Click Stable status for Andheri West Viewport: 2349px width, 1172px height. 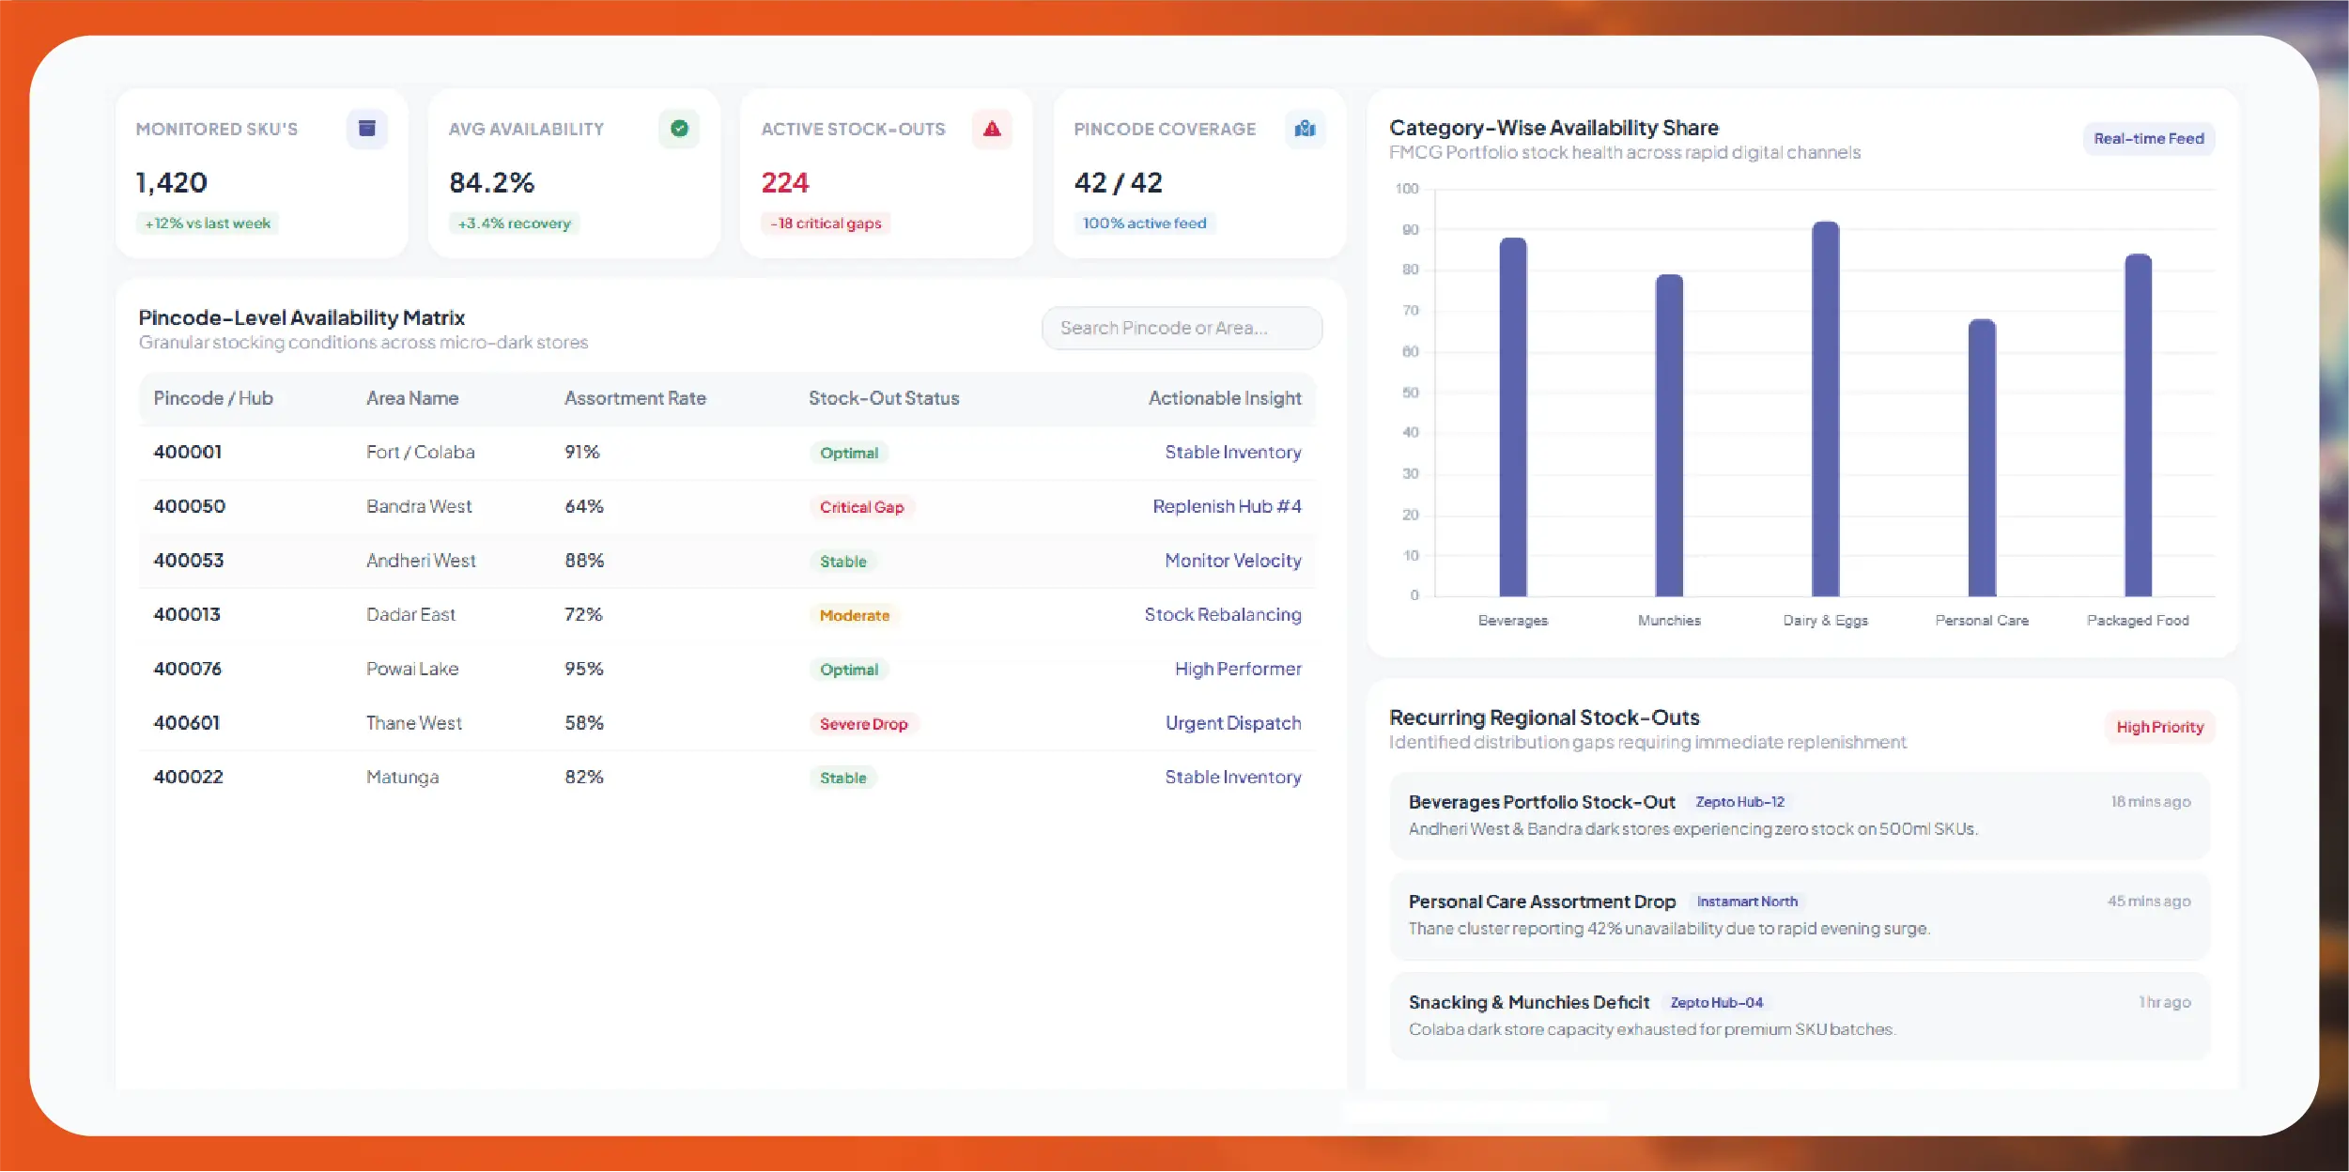(x=842, y=562)
